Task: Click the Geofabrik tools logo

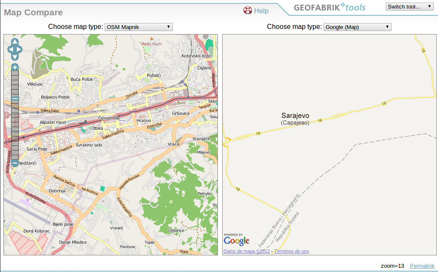Action: 329,8
